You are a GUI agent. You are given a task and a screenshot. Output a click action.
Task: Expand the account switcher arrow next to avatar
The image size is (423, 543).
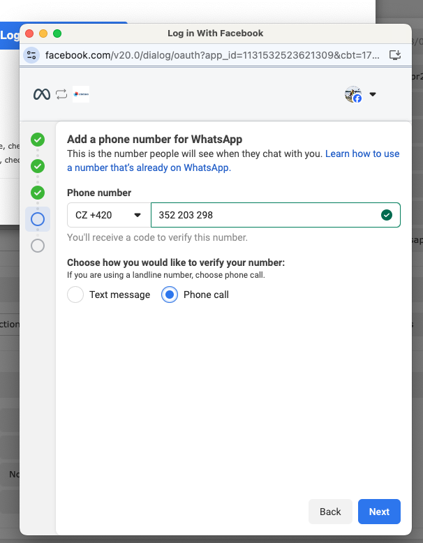(x=373, y=95)
